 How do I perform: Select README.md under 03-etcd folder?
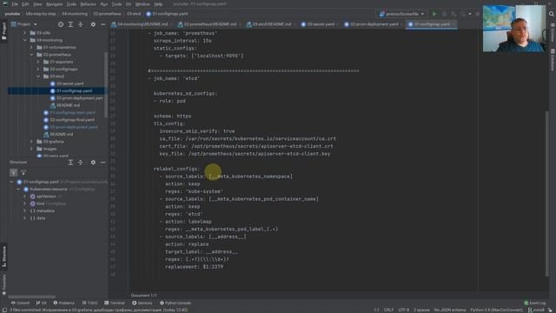pyautogui.click(x=65, y=105)
